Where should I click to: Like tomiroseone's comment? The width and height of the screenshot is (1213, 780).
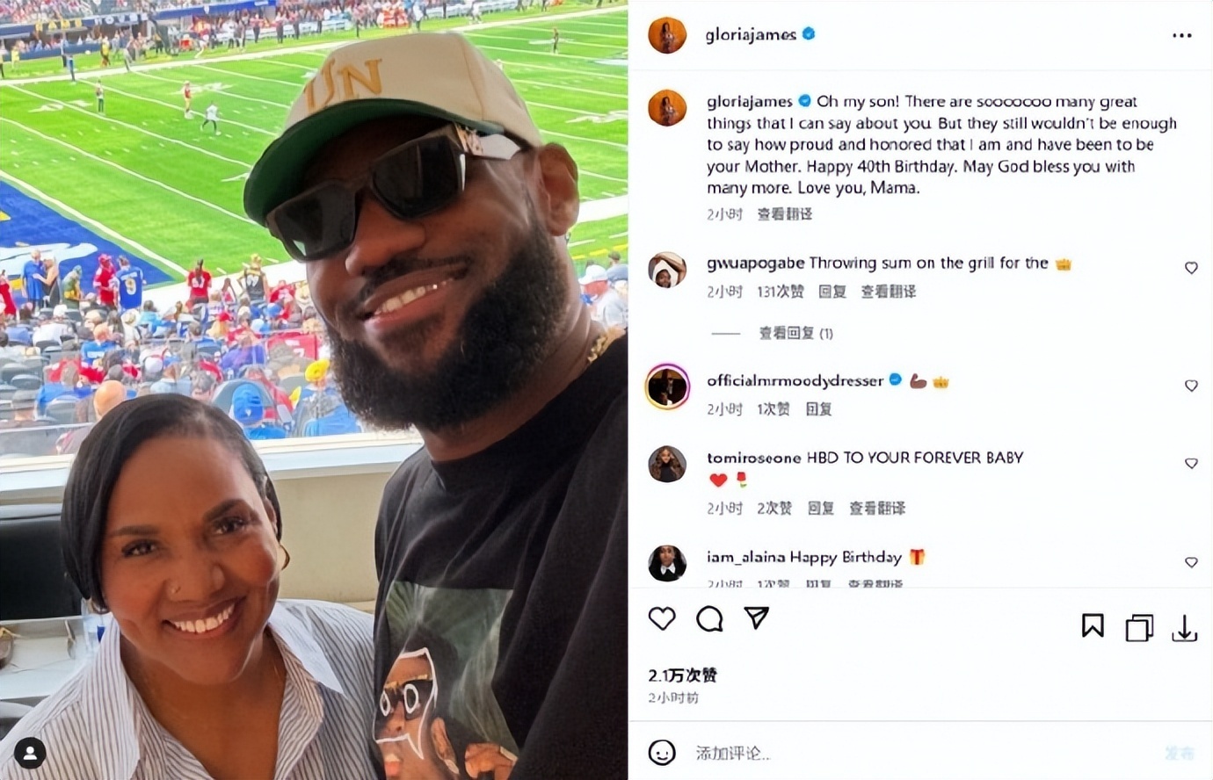pos(1191,463)
